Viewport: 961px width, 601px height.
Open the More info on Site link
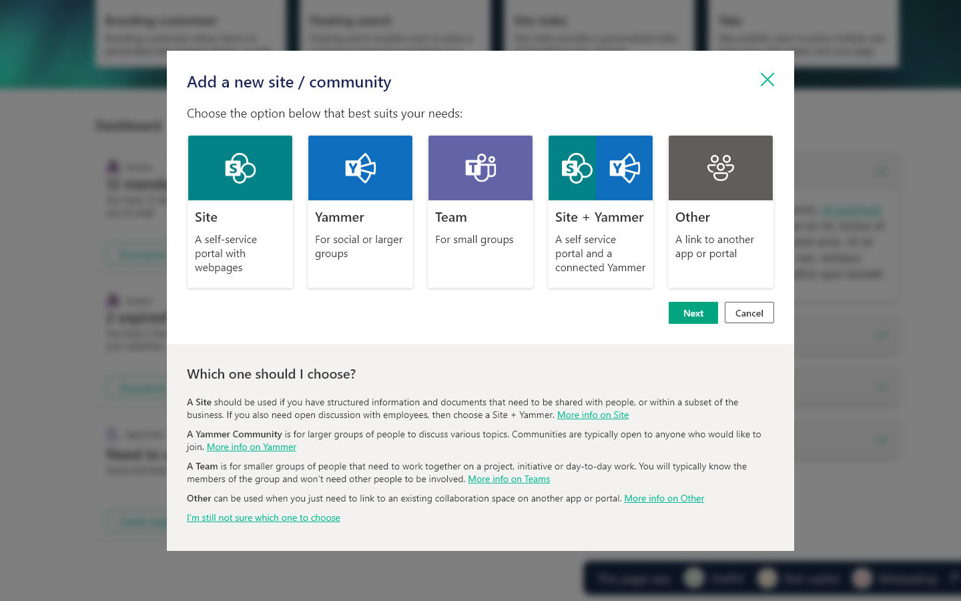coord(593,415)
